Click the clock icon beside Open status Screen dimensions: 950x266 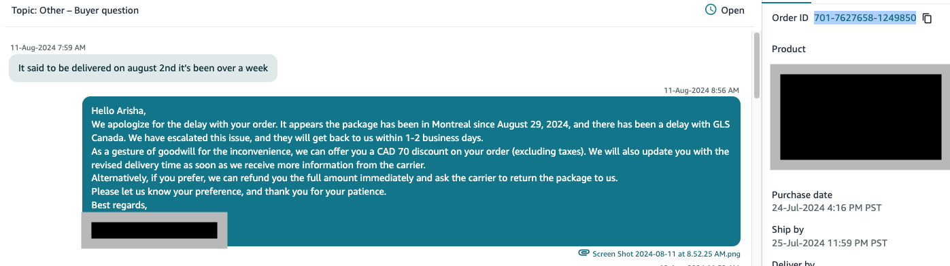[x=711, y=9]
